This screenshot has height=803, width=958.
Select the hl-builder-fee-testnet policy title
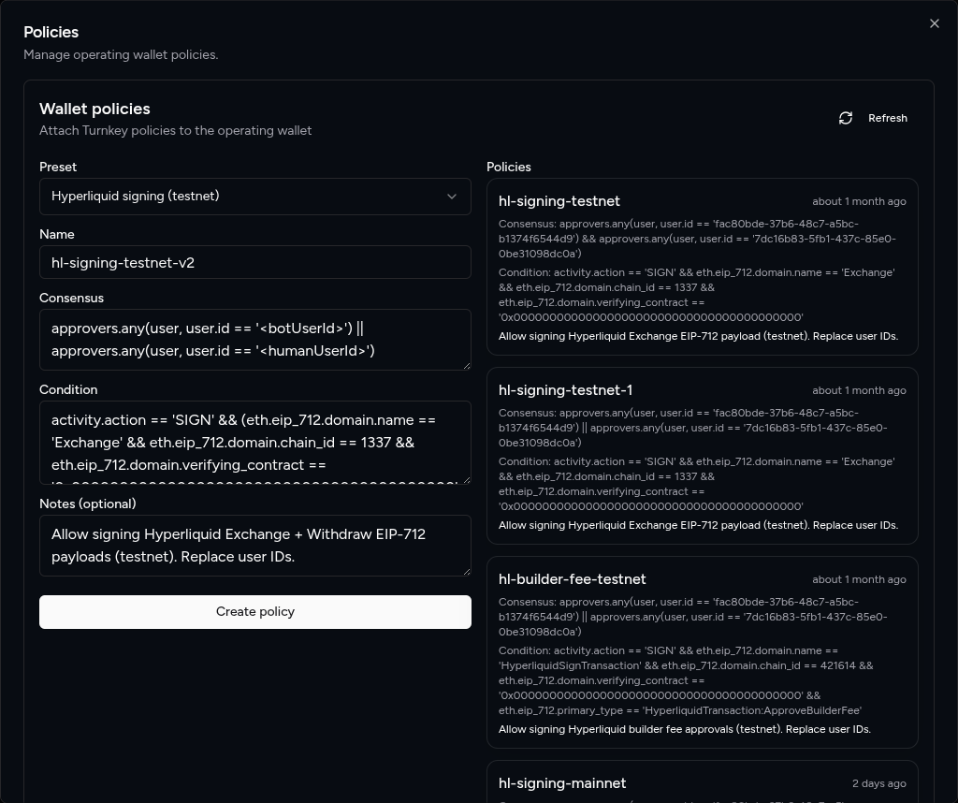572,579
